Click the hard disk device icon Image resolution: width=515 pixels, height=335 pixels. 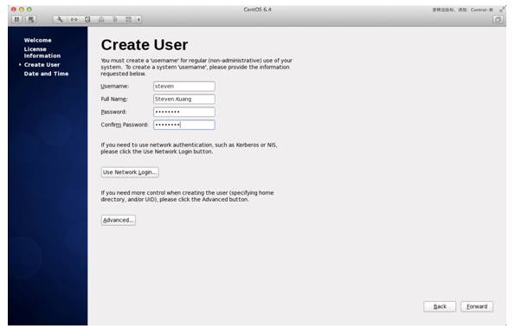pos(87,20)
